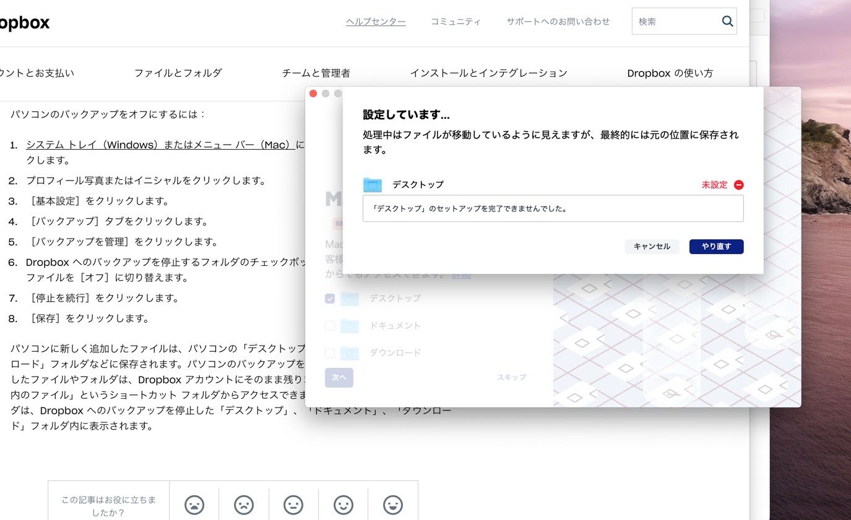Click the neutral face rating

pos(293,505)
